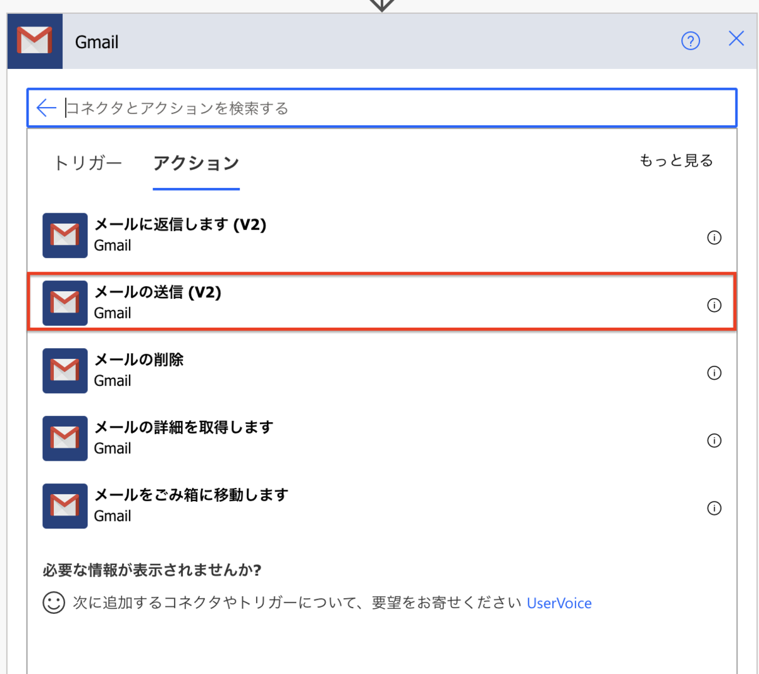Choose the メールの送信 (V2) action
Image resolution: width=759 pixels, height=674 pixels.
[x=382, y=302]
